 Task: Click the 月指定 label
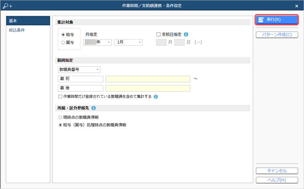[91, 34]
